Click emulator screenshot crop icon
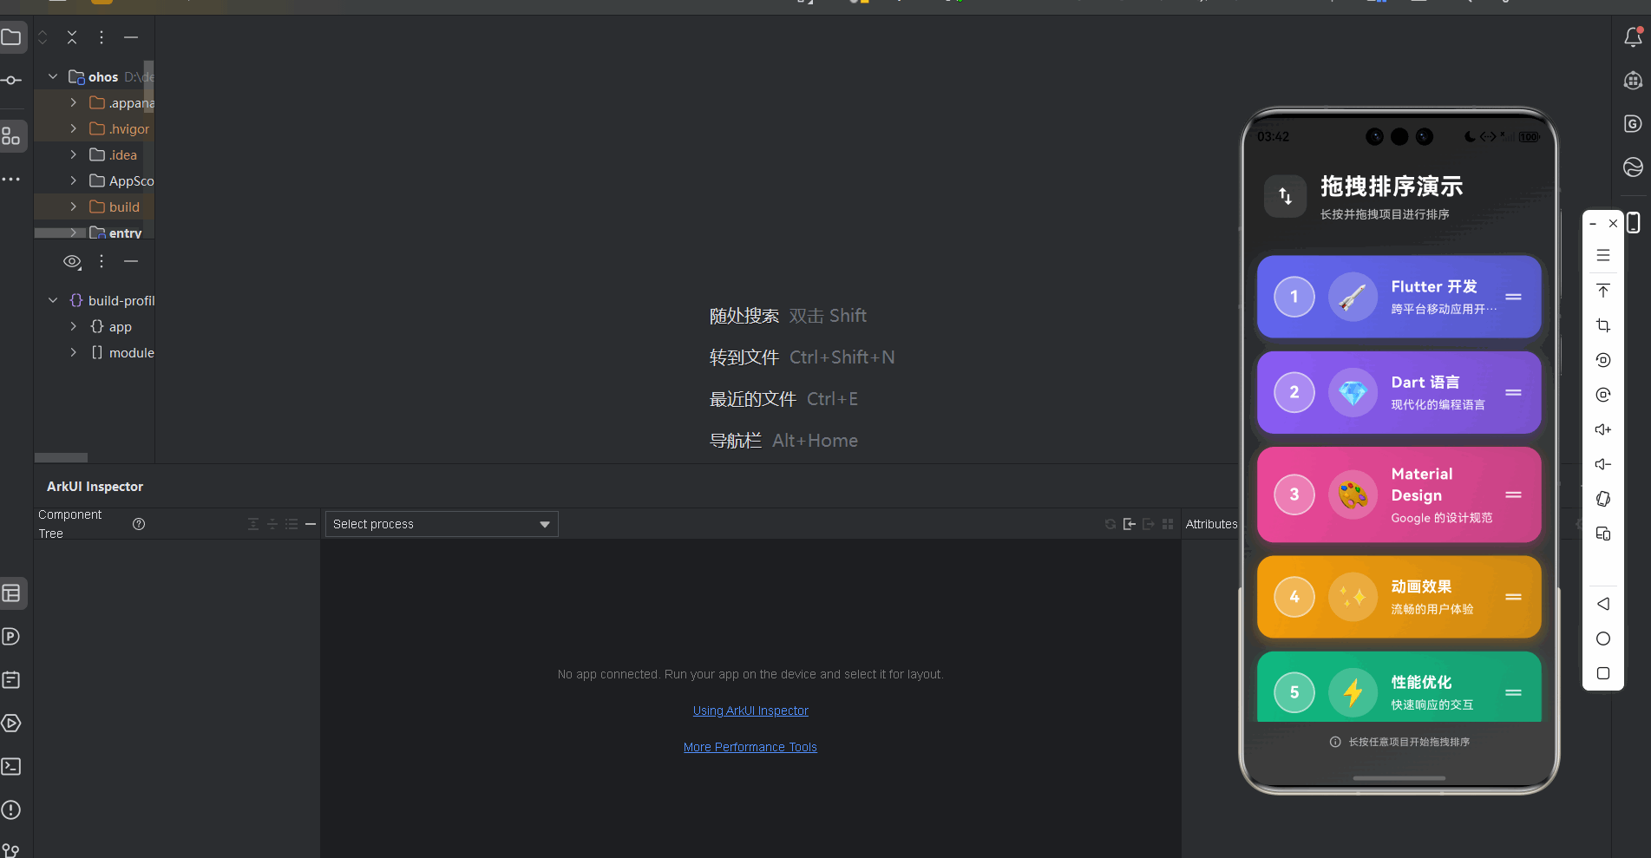The height and width of the screenshot is (858, 1651). [x=1603, y=325]
